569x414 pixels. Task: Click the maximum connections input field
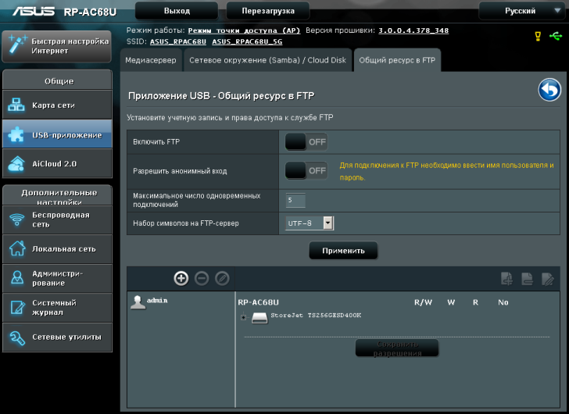tap(295, 200)
